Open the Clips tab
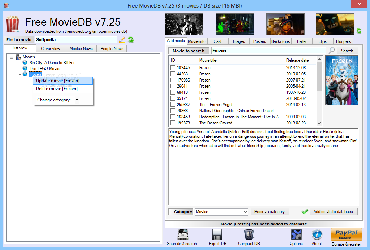Screen dimensions: 370x250 (x=322, y=41)
